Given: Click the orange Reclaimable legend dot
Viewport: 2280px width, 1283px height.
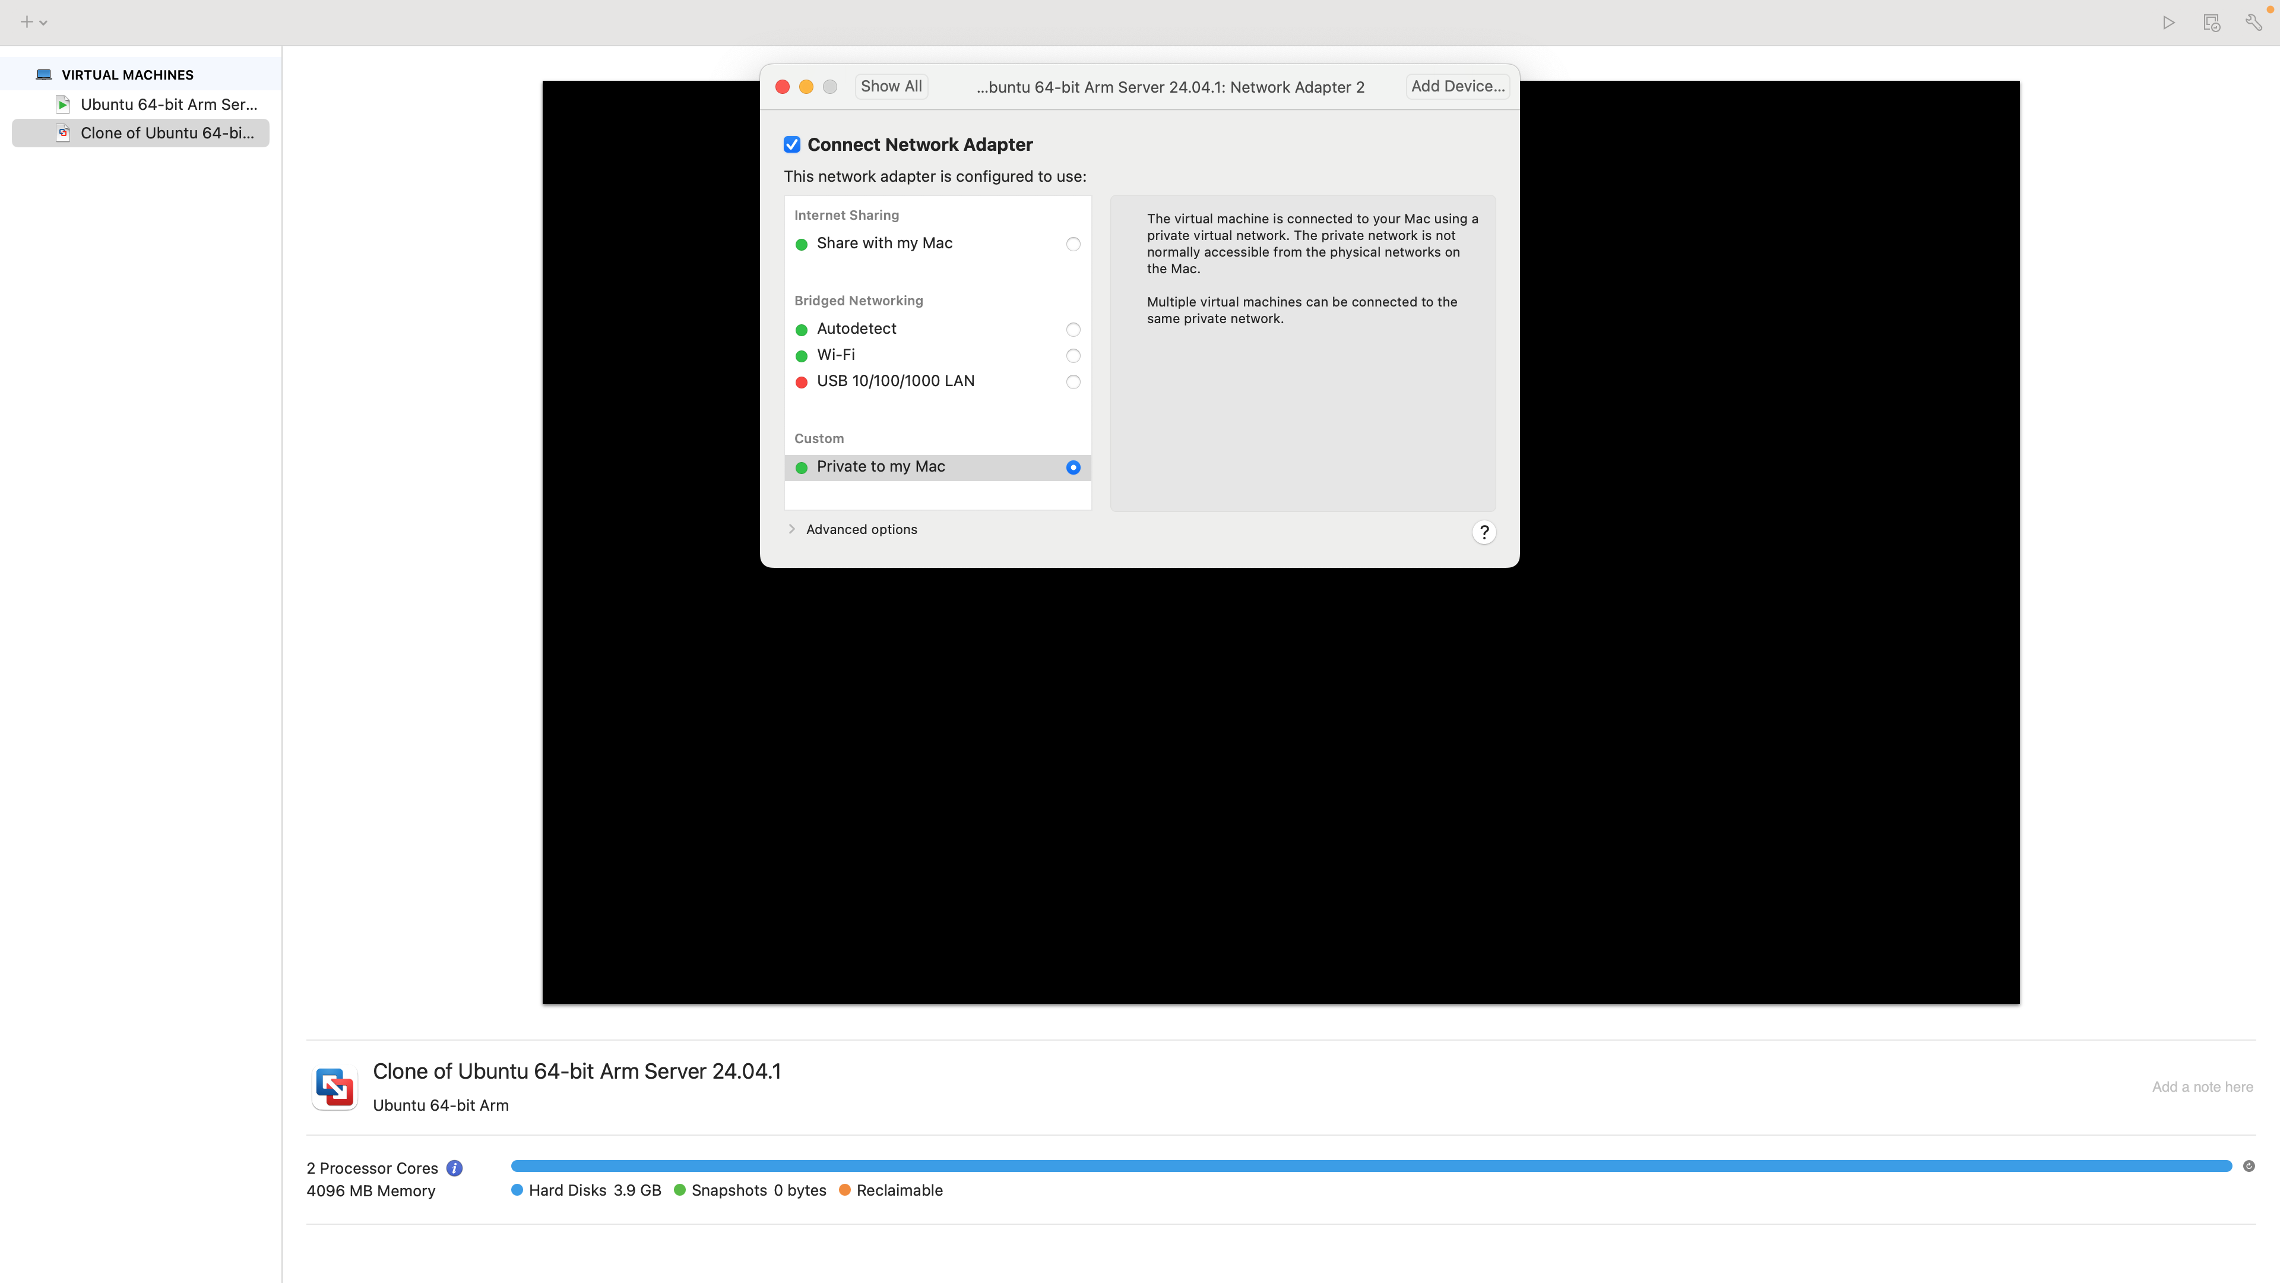Looking at the screenshot, I should coord(844,1189).
